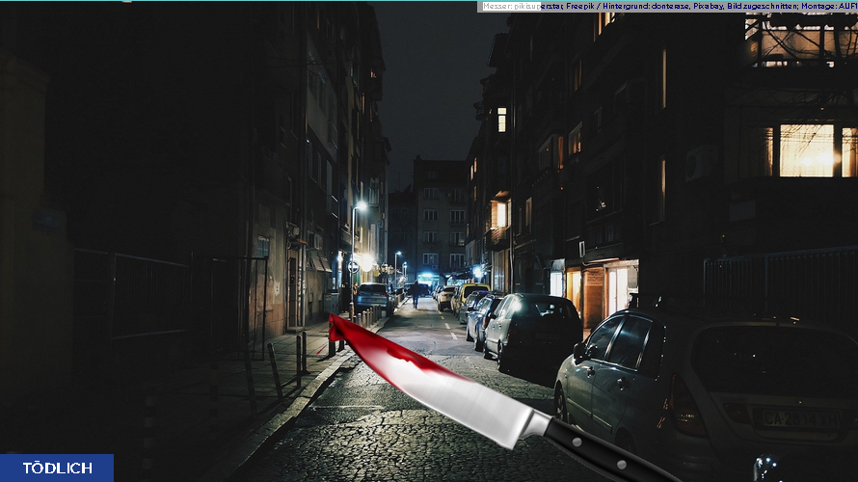
Task: Click the van parked on the left
Action: pyautogui.click(x=372, y=297)
